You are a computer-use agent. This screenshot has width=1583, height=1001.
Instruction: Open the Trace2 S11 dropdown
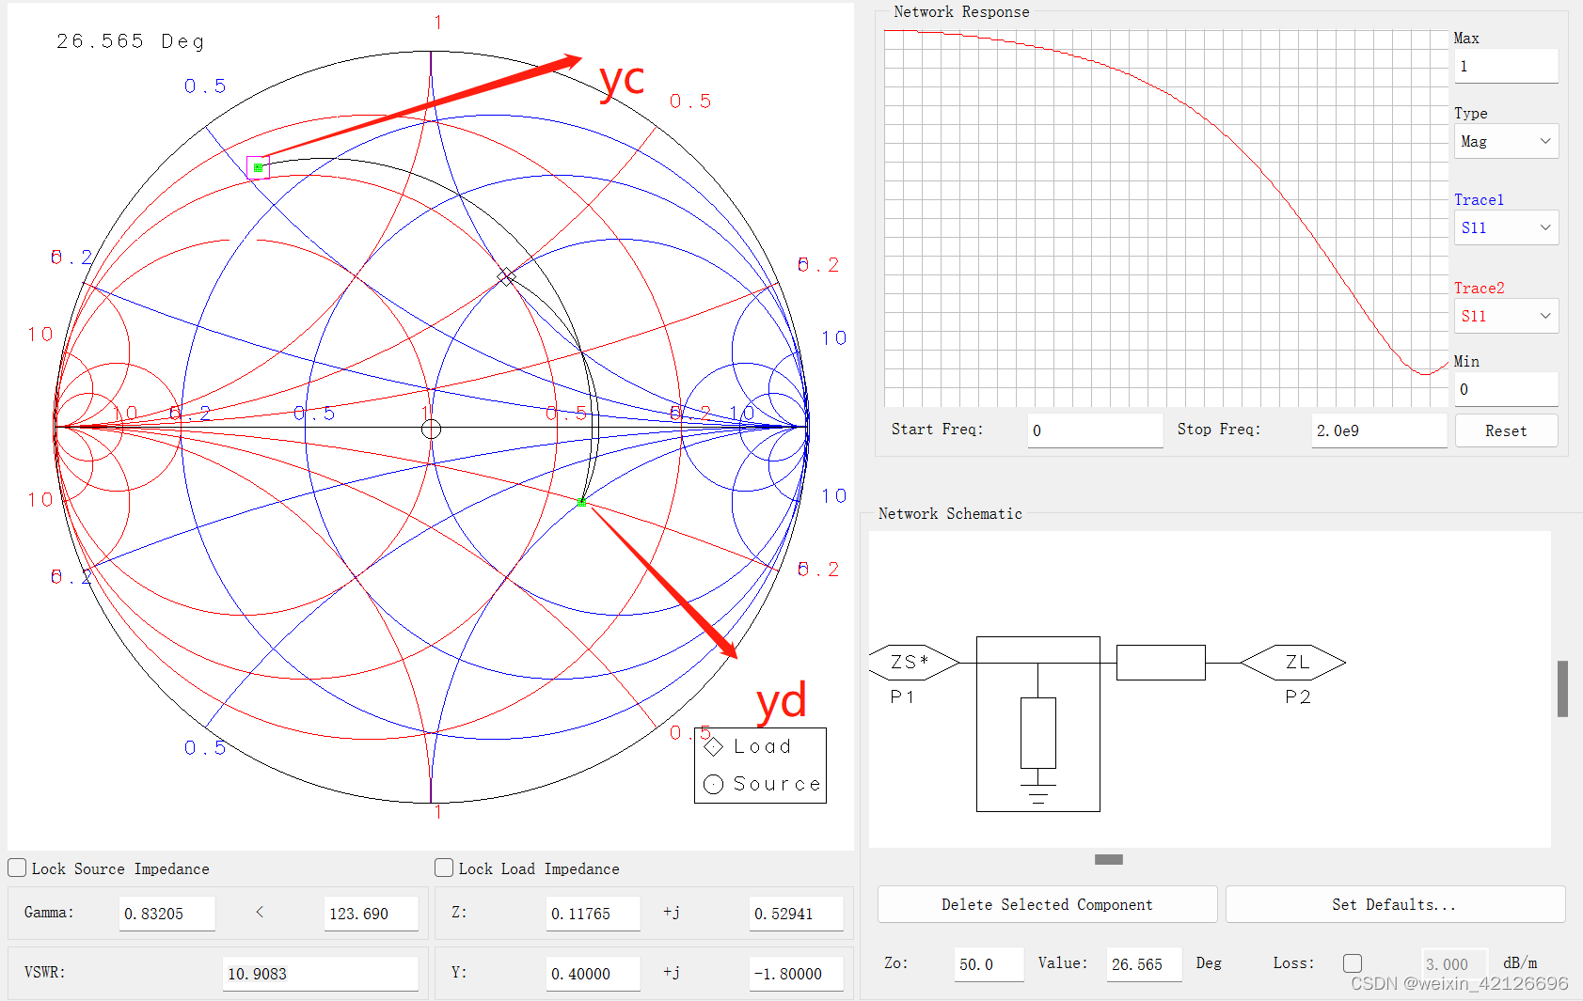coord(1507,316)
